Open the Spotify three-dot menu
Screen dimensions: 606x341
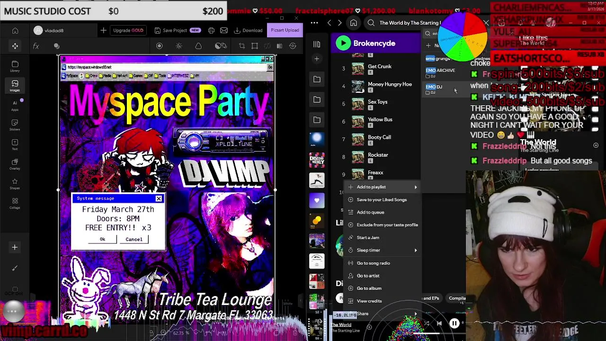pos(314,23)
